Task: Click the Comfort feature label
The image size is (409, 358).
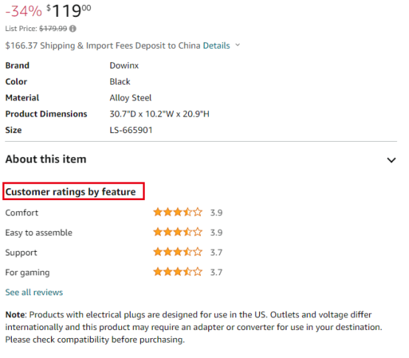Action: click(21, 213)
